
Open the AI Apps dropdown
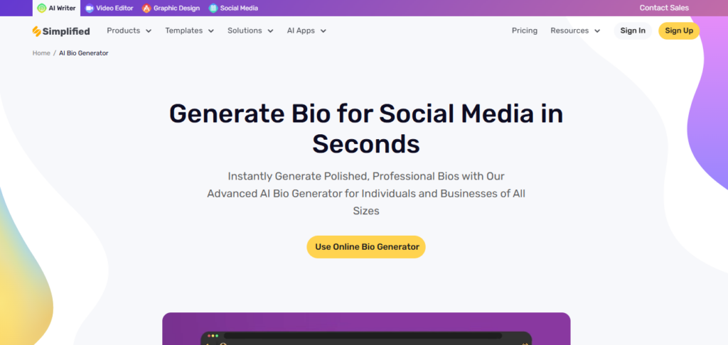[306, 31]
